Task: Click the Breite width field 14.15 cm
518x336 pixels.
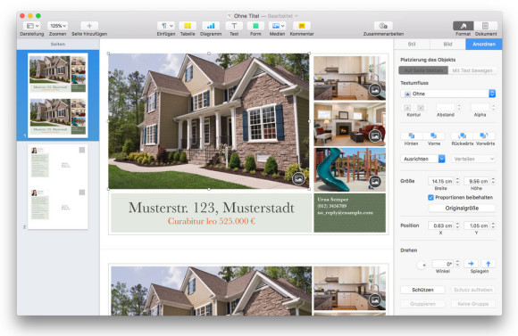Action: (441, 181)
